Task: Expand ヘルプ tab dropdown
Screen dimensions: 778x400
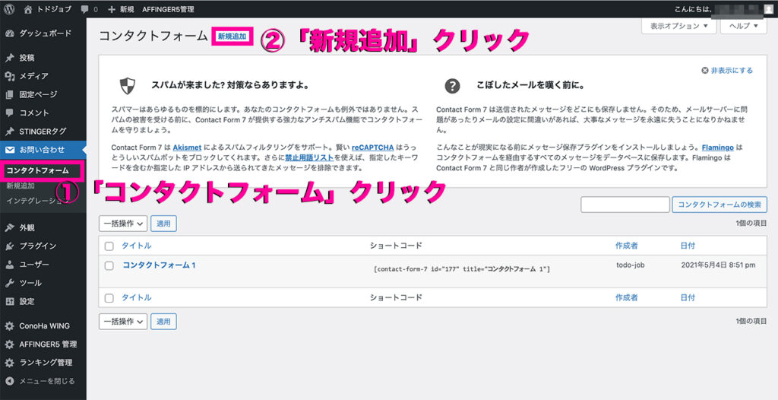Action: pos(743,26)
